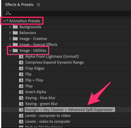This screenshot has width=131, height=128.
Task: Click the Flip preset fx icon
Action: (x=21, y=74)
